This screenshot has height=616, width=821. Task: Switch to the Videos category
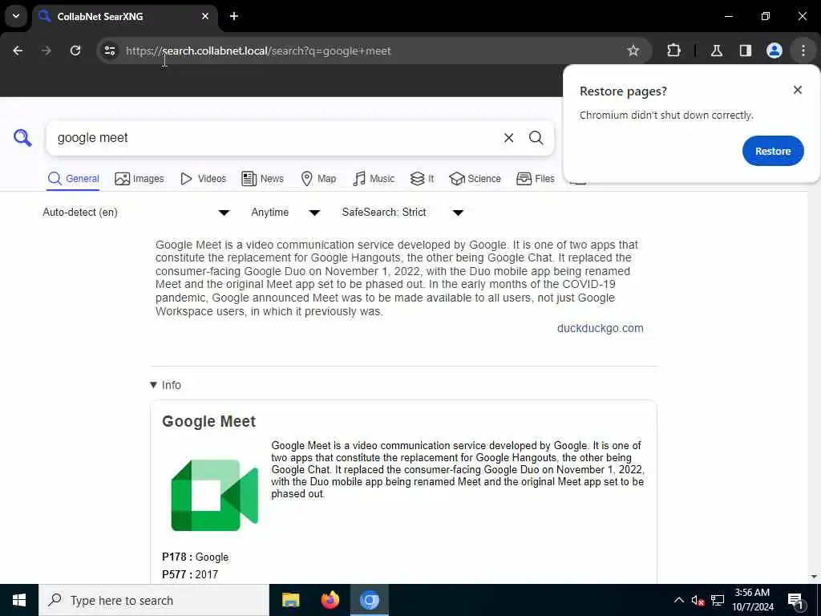203,179
